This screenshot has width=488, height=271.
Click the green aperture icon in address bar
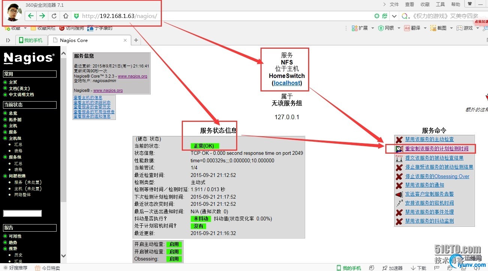[377, 16]
